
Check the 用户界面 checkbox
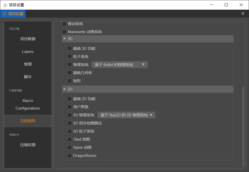tap(70, 107)
